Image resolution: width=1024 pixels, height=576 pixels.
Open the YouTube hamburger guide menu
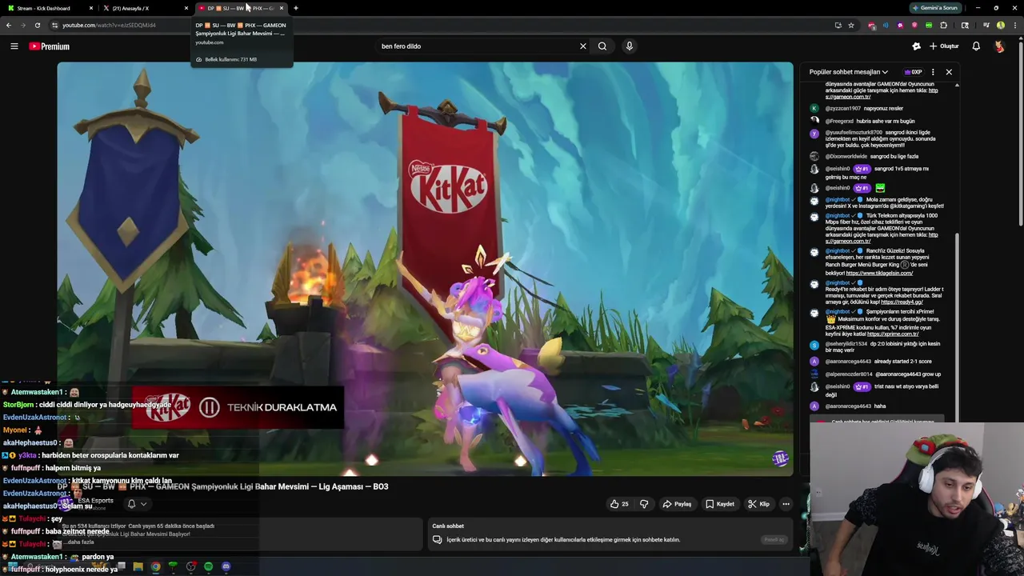[14, 46]
